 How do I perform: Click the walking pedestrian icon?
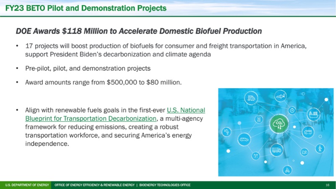320,148
